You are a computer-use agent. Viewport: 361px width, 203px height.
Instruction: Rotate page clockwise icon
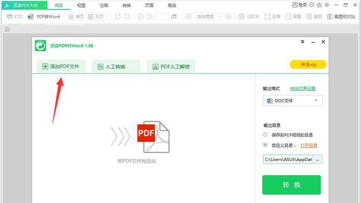tap(118, 17)
